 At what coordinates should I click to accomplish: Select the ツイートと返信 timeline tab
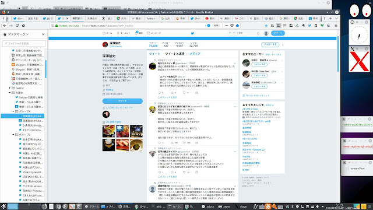[x=175, y=54]
